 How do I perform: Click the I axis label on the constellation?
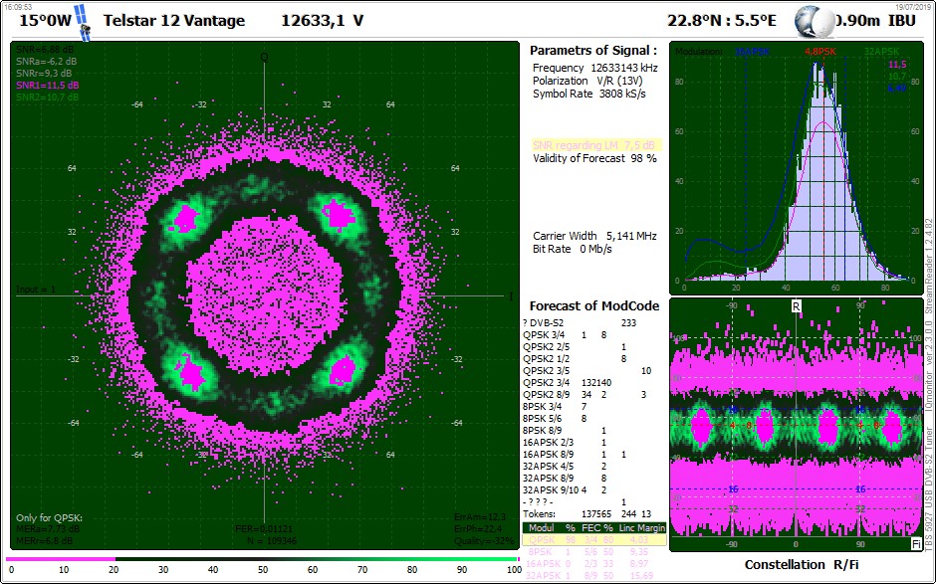(x=511, y=295)
